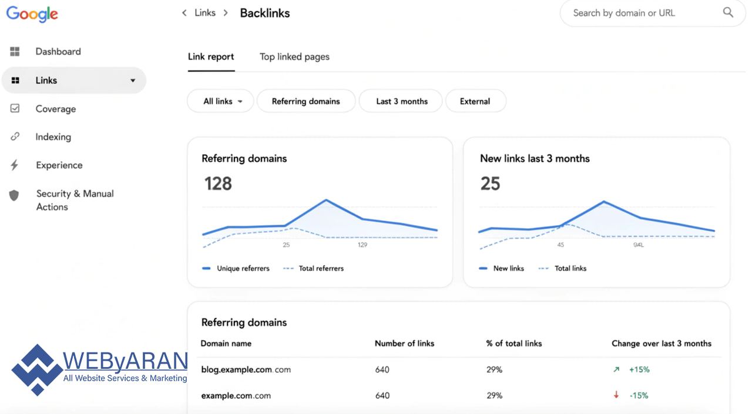Click the Indexing chain-link icon
Image resolution: width=752 pixels, height=414 pixels.
click(15, 137)
